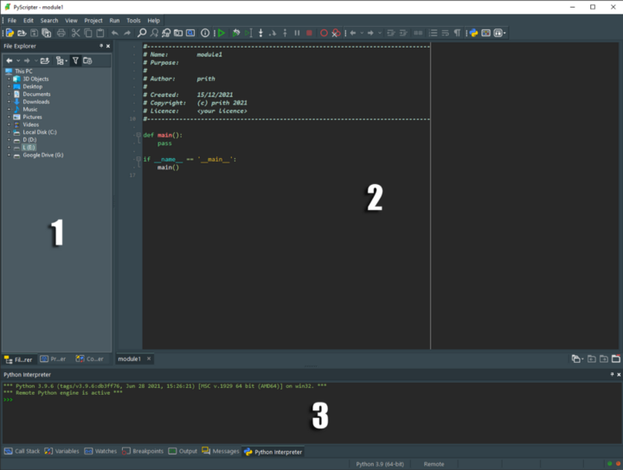The width and height of the screenshot is (623, 470).
Task: Open Find with the magnifier icon
Action: (x=142, y=34)
